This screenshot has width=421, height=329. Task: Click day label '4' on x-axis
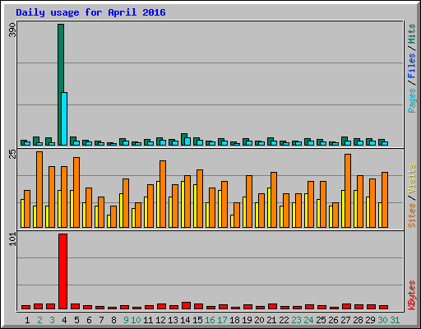(64, 320)
